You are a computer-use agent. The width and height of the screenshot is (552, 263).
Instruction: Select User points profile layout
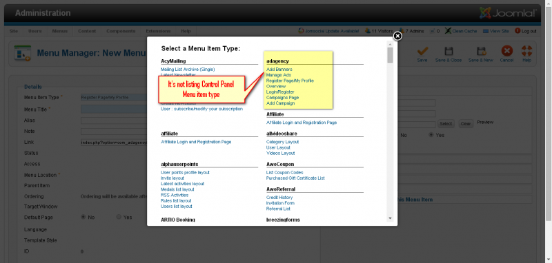coord(185,172)
